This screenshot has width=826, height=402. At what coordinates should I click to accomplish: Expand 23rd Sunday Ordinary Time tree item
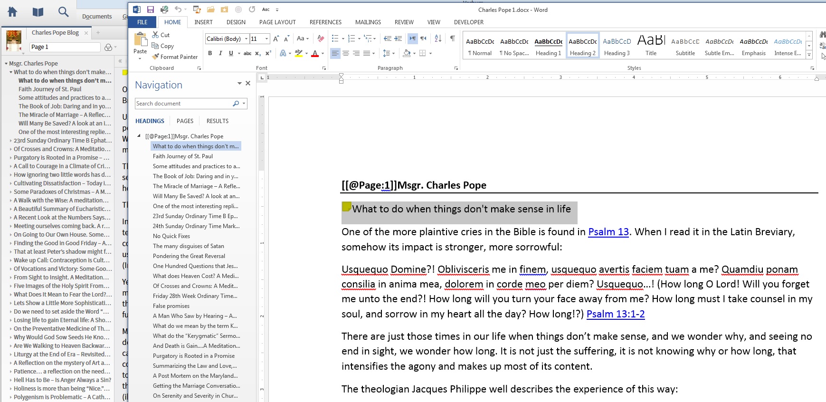[11, 141]
